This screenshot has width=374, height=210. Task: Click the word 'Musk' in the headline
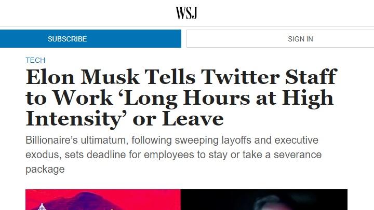109,77
